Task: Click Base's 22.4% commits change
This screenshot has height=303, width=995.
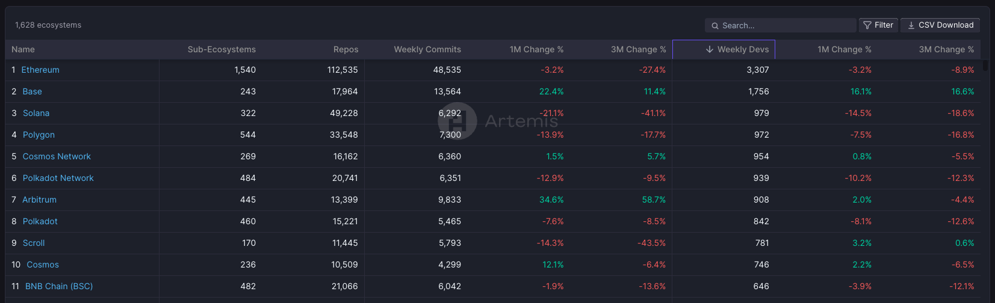Action: tap(551, 91)
